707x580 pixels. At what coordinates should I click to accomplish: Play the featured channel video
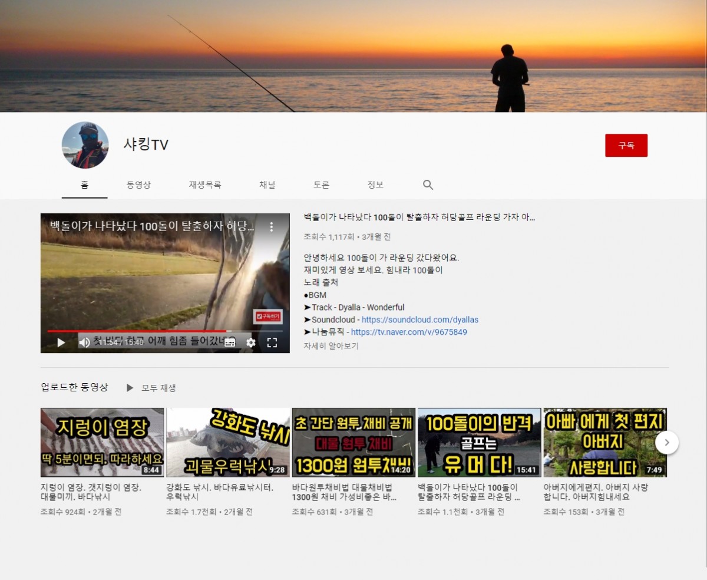[x=61, y=342]
